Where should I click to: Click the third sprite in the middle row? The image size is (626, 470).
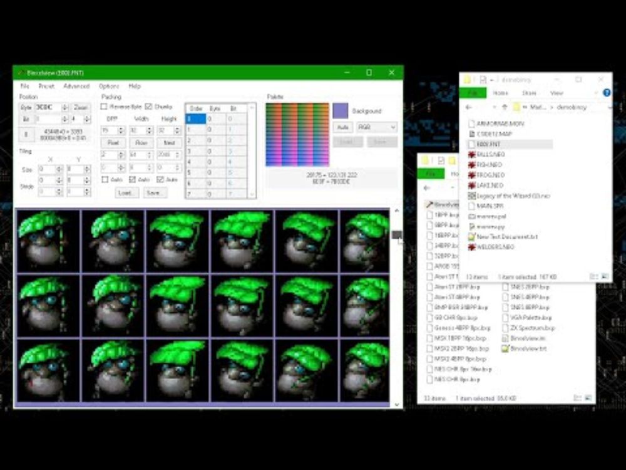(x=177, y=305)
